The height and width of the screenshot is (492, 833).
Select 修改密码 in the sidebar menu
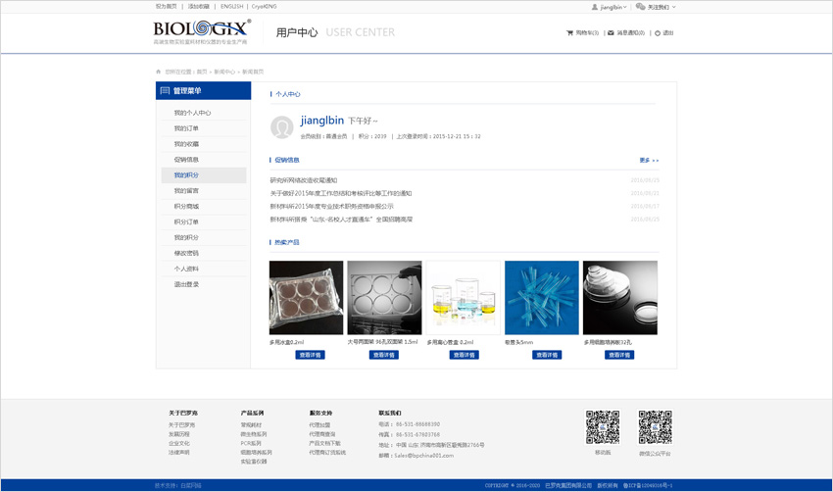pyautogui.click(x=186, y=253)
